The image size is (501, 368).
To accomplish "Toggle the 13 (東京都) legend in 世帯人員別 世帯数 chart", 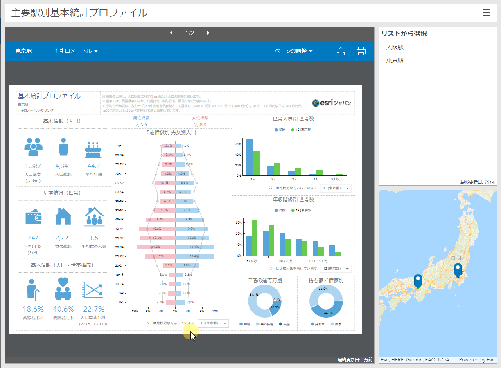I will tap(301, 130).
